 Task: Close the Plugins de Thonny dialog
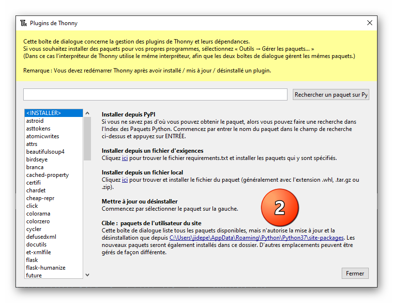(369, 23)
